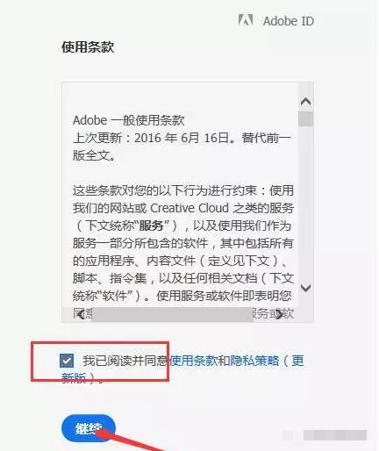Click inside the terms paragraph about Creative Cloud
The height and width of the screenshot is (451, 379).
click(x=183, y=243)
